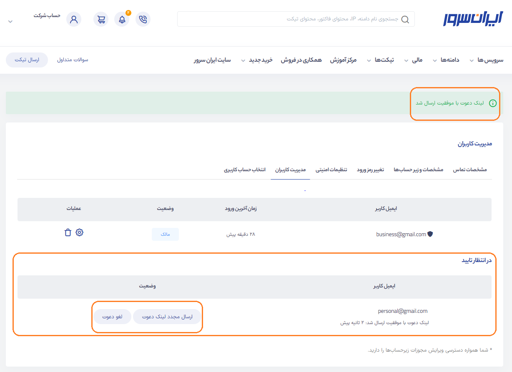The height and width of the screenshot is (372, 512).
Task: Open the notifications bell icon
Action: (122, 19)
